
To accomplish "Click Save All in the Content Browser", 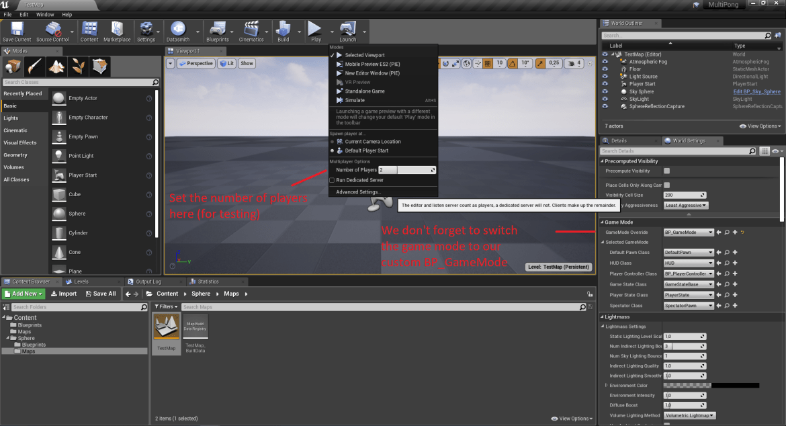I will (102, 293).
